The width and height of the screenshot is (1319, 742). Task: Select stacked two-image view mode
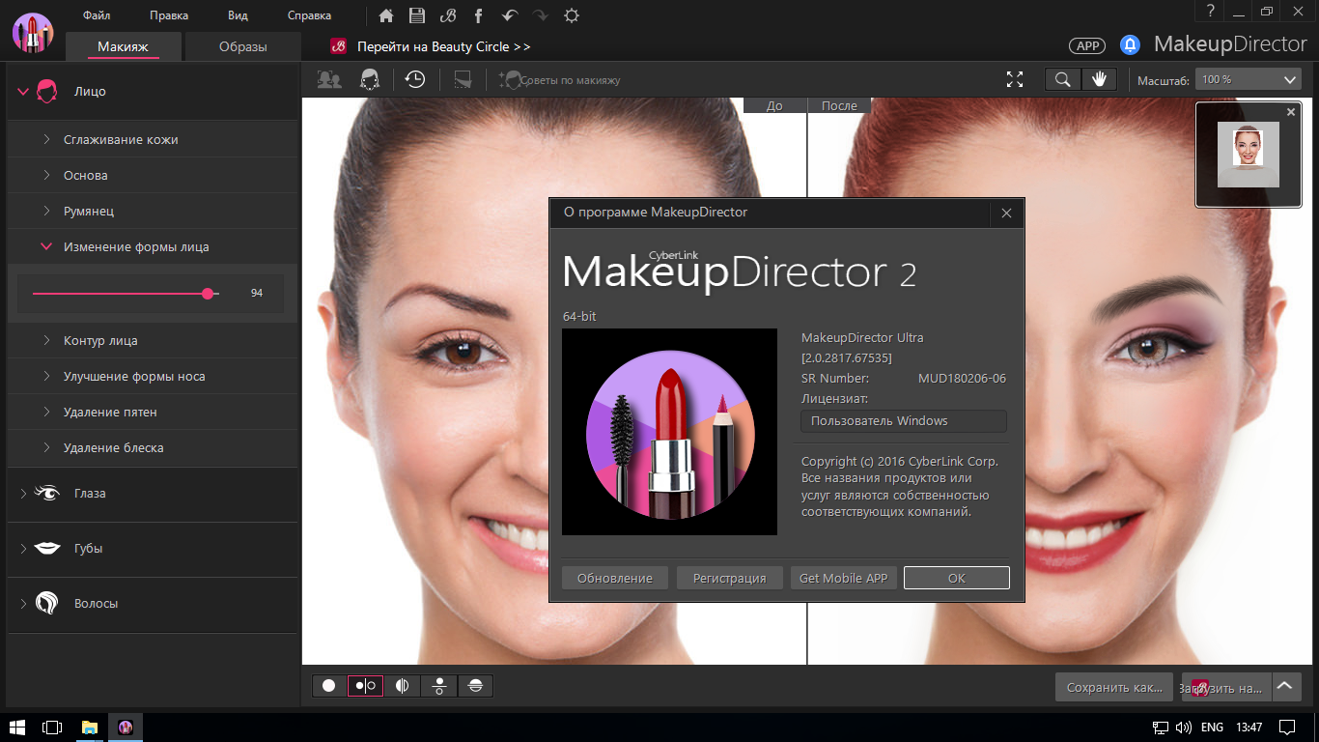pos(438,686)
